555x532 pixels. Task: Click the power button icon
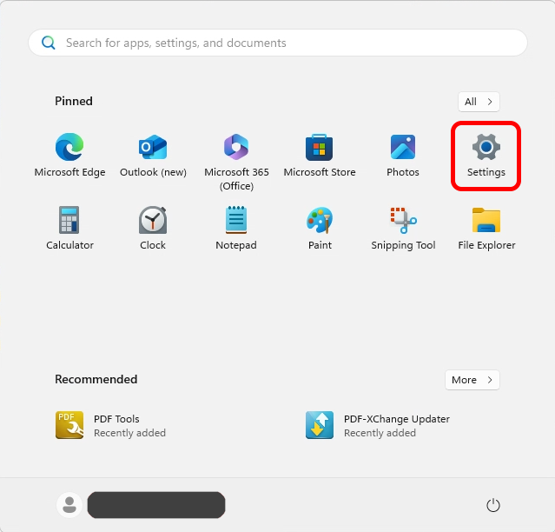[493, 505]
